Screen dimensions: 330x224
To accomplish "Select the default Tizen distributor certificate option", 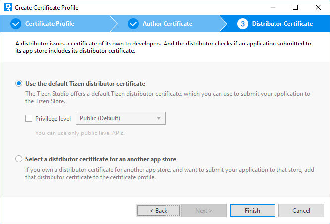I will point(19,84).
